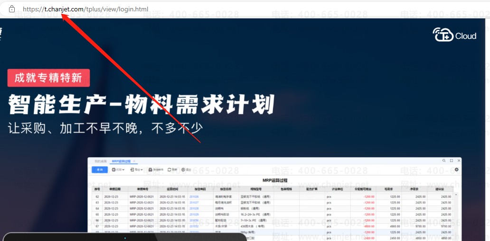Viewport: 490px width, 241px height.
Task: Open the settings gear icon
Action: 457,170
